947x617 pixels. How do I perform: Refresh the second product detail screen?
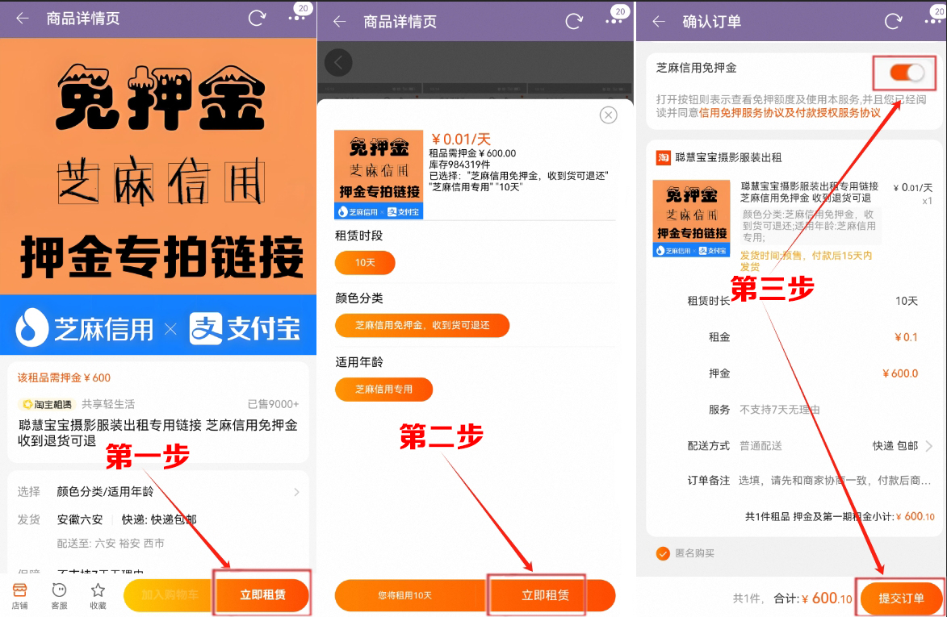point(574,22)
